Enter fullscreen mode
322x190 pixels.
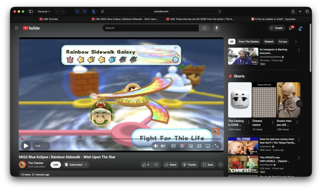(216, 146)
